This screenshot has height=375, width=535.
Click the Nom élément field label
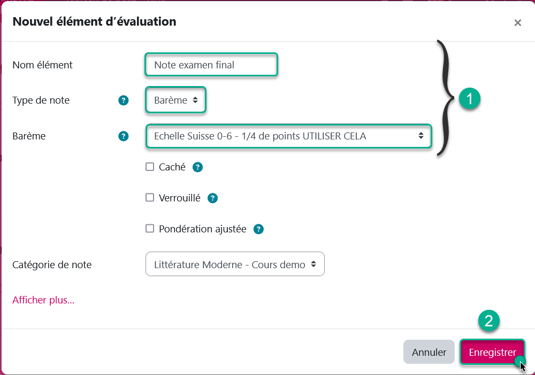coord(43,65)
